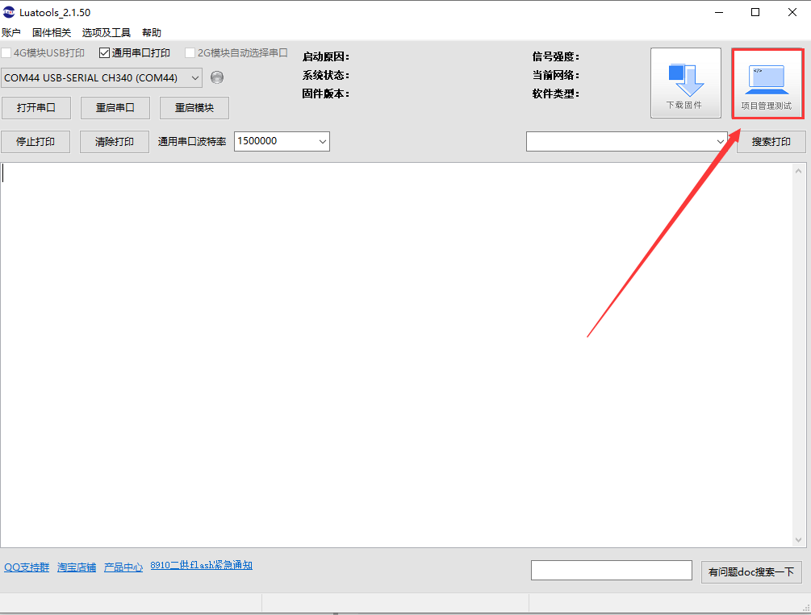Viewport: 811px width, 615px height.
Task: Click the 打开串口 button
Action: pyautogui.click(x=36, y=107)
